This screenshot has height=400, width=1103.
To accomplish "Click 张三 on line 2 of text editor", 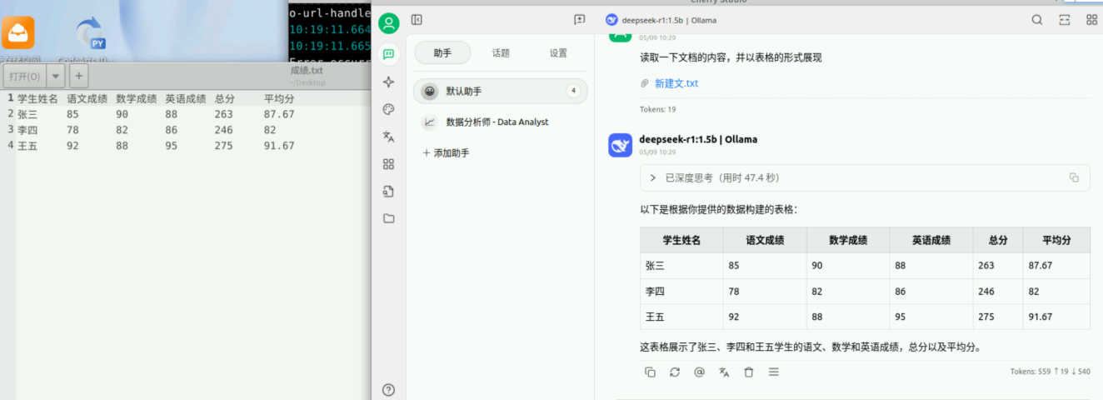I will click(x=27, y=114).
